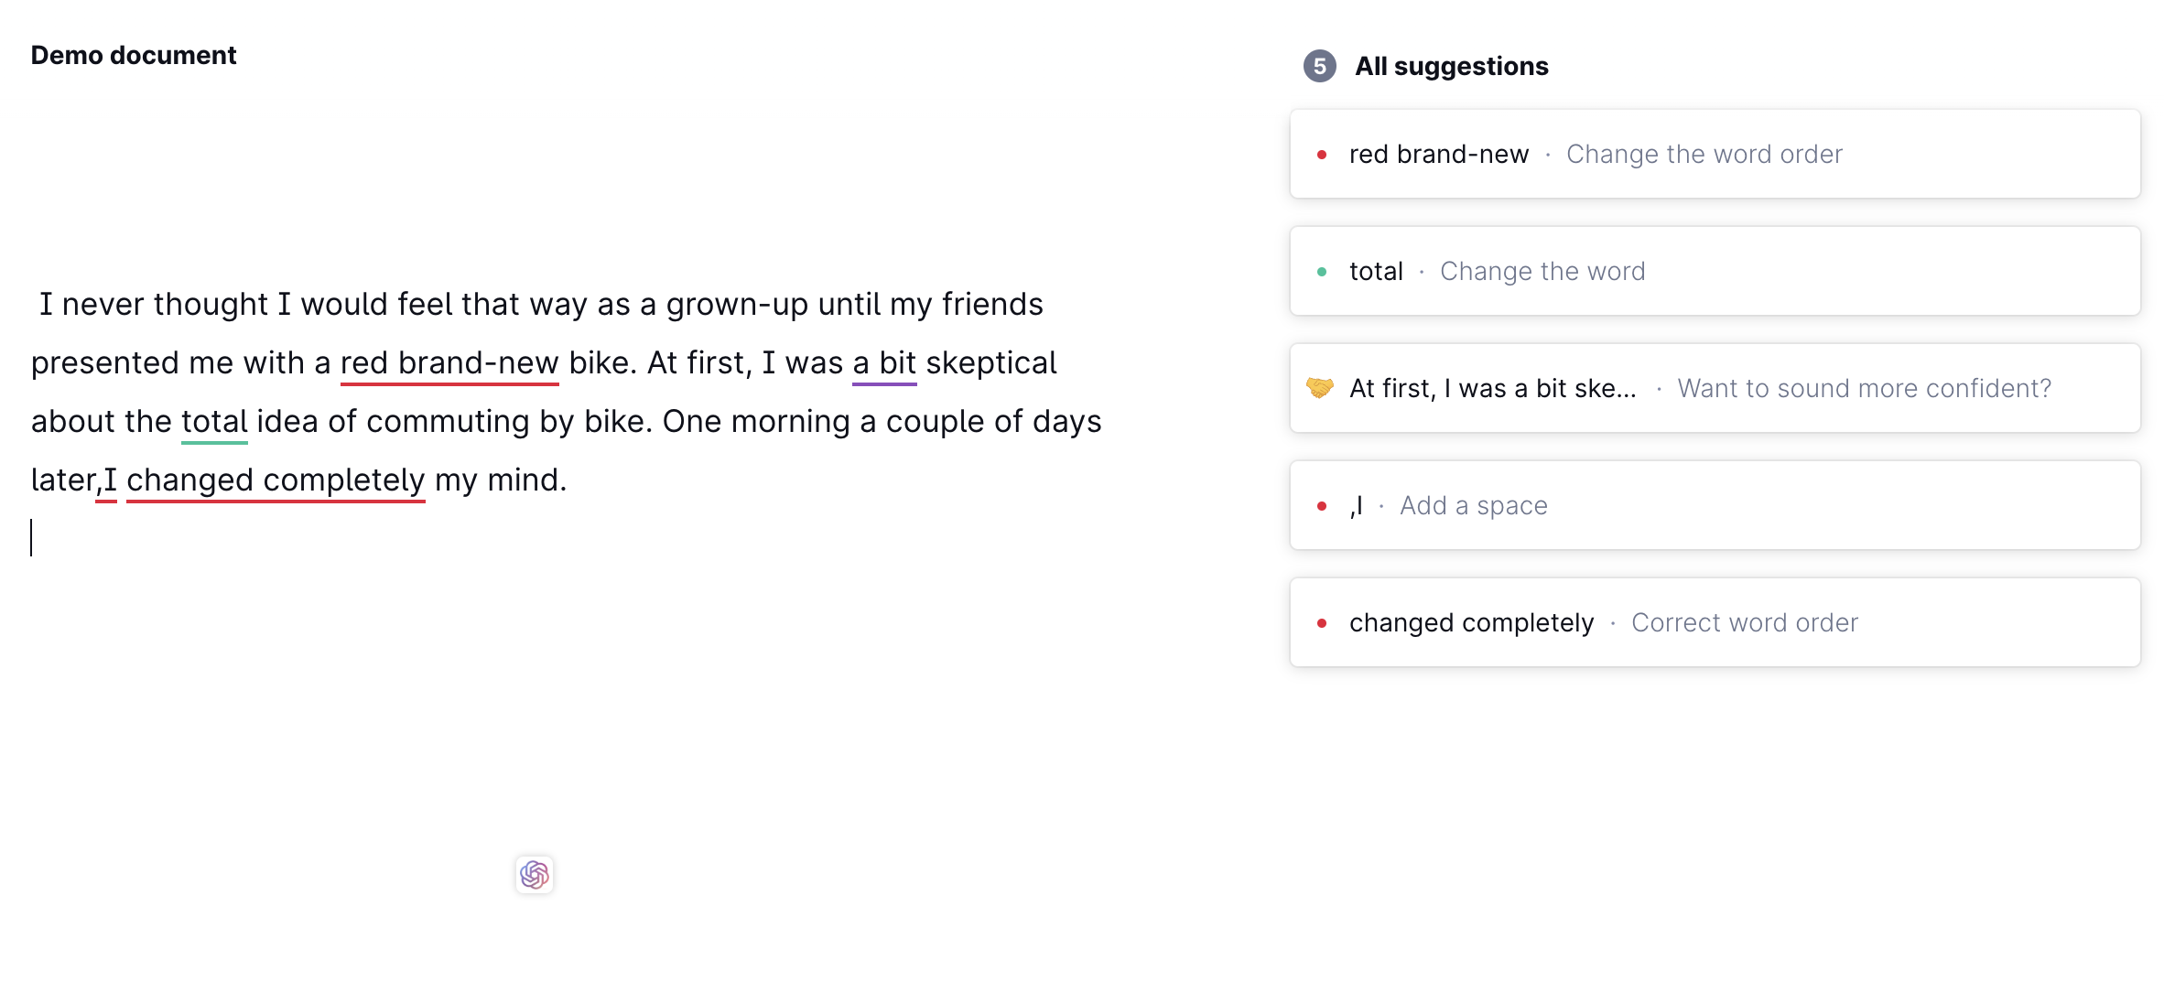Click the green dot on 'total' suggestion
The height and width of the screenshot is (1003, 2164).
click(1322, 271)
